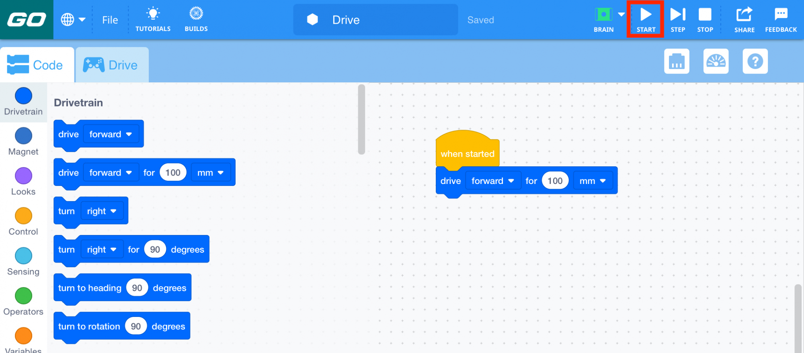Open right dropdown in palette turn block
The width and height of the screenshot is (804, 353).
(102, 211)
